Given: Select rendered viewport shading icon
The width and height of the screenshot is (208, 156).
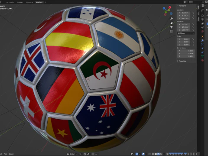Looking at the screenshot, I should pyautogui.click(x=161, y=154).
